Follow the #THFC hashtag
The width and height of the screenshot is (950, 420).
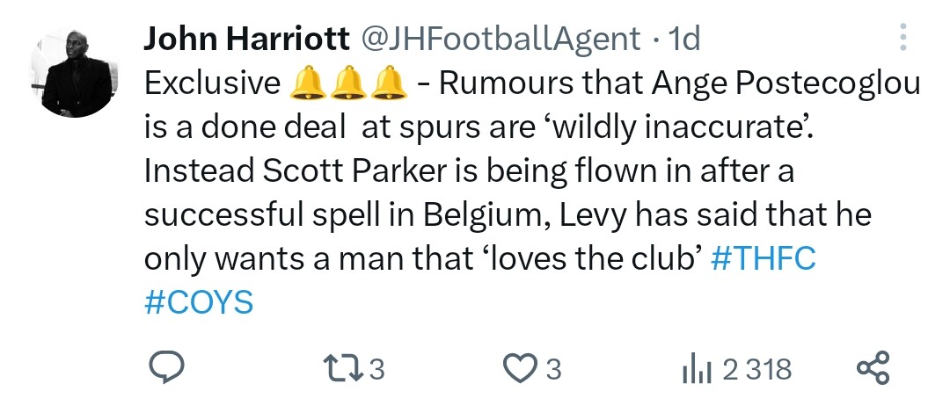tap(763, 259)
